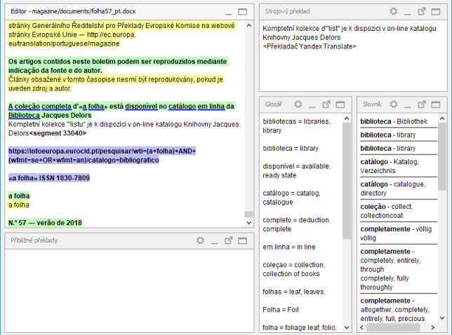This screenshot has height=335, width=452.
Task: Click Slovník vertical scrollbar down arrow
Action: pos(442,318)
